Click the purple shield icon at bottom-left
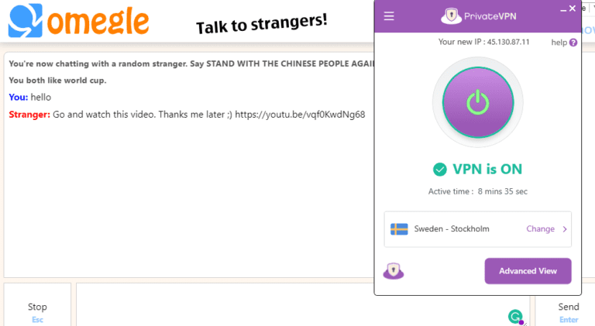Image resolution: width=595 pixels, height=326 pixels. 394,271
